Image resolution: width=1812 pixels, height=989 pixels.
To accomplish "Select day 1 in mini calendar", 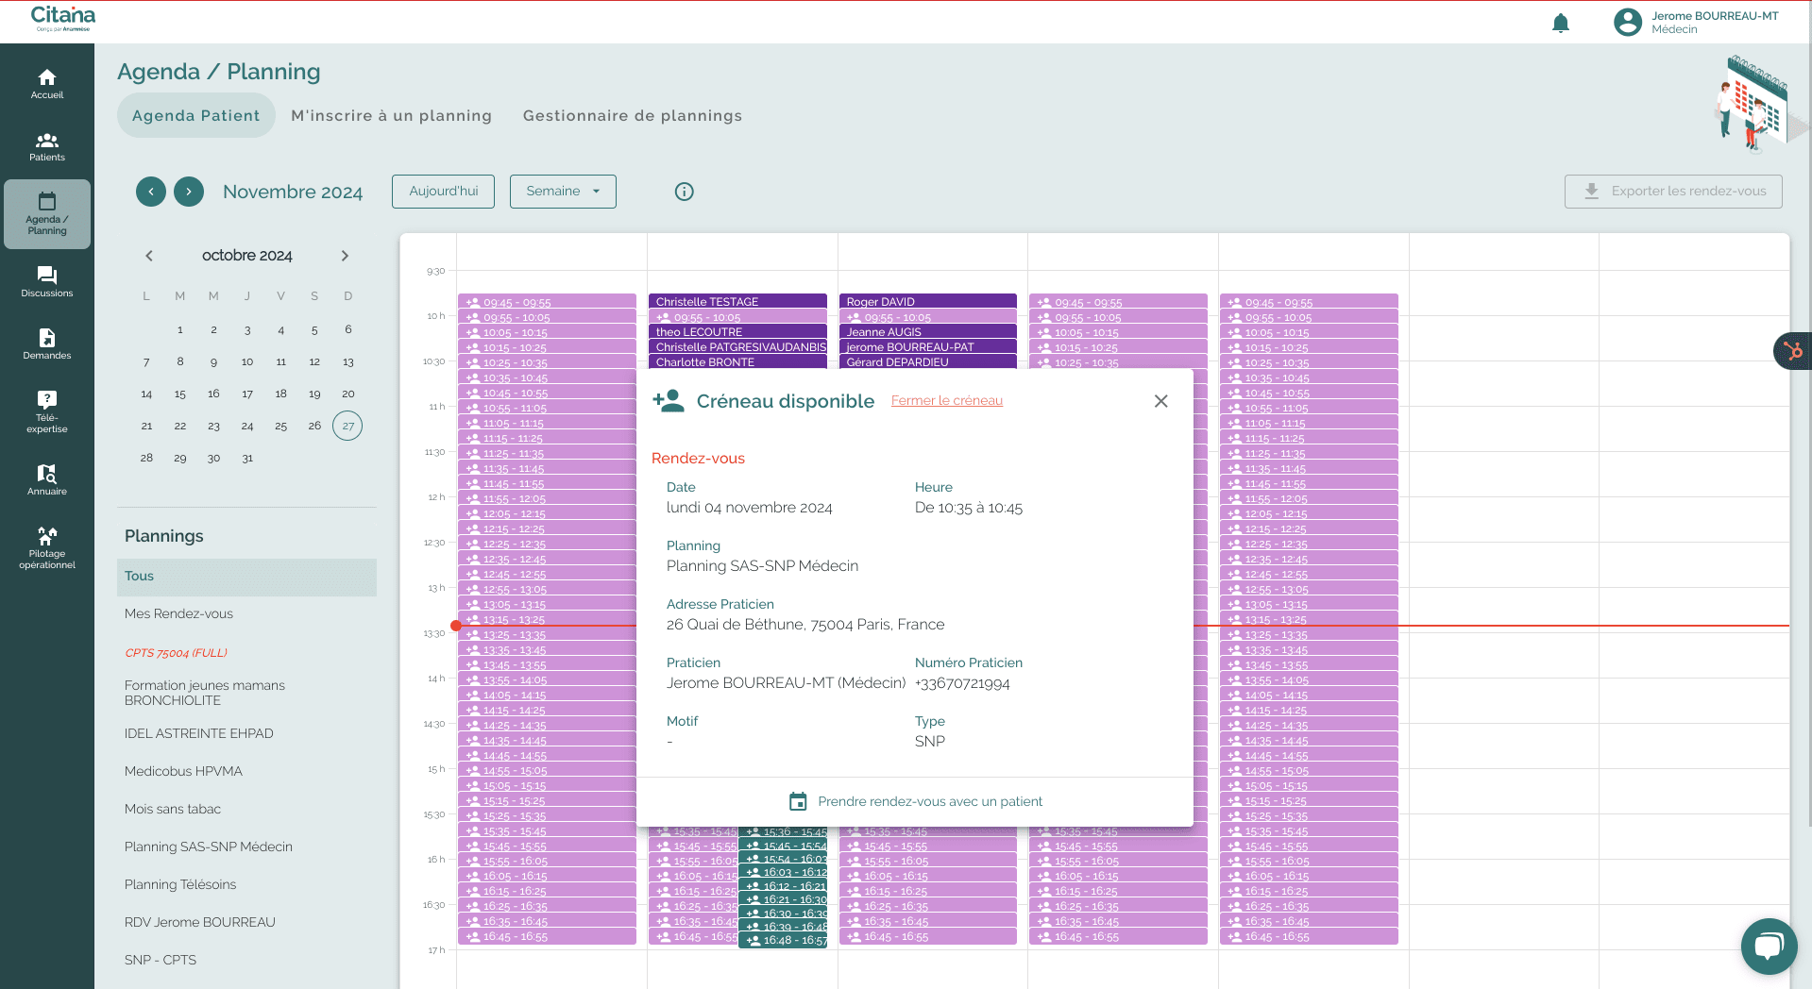I will [180, 329].
